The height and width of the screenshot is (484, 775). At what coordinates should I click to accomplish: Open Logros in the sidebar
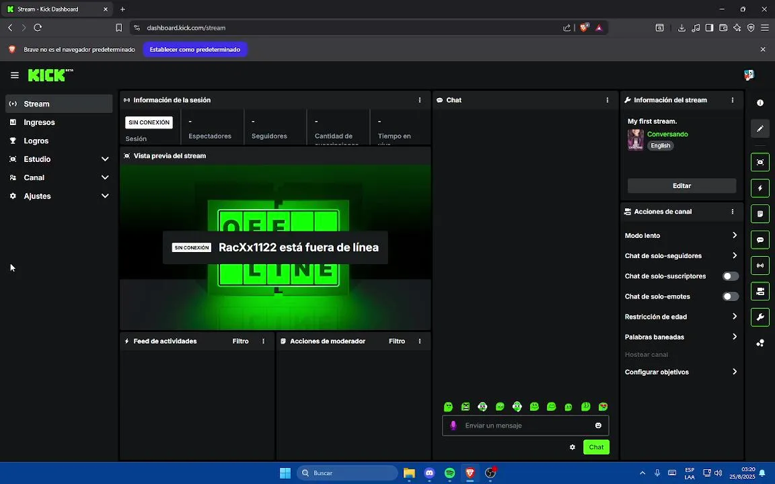coord(59,140)
